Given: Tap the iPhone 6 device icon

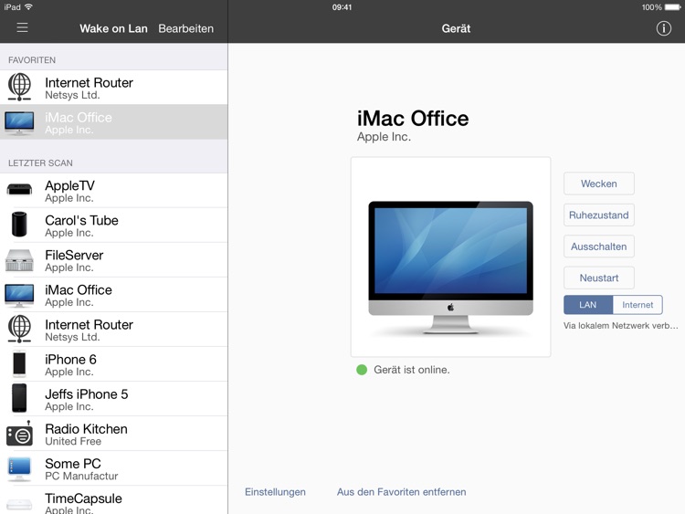Looking at the screenshot, I should tap(19, 363).
